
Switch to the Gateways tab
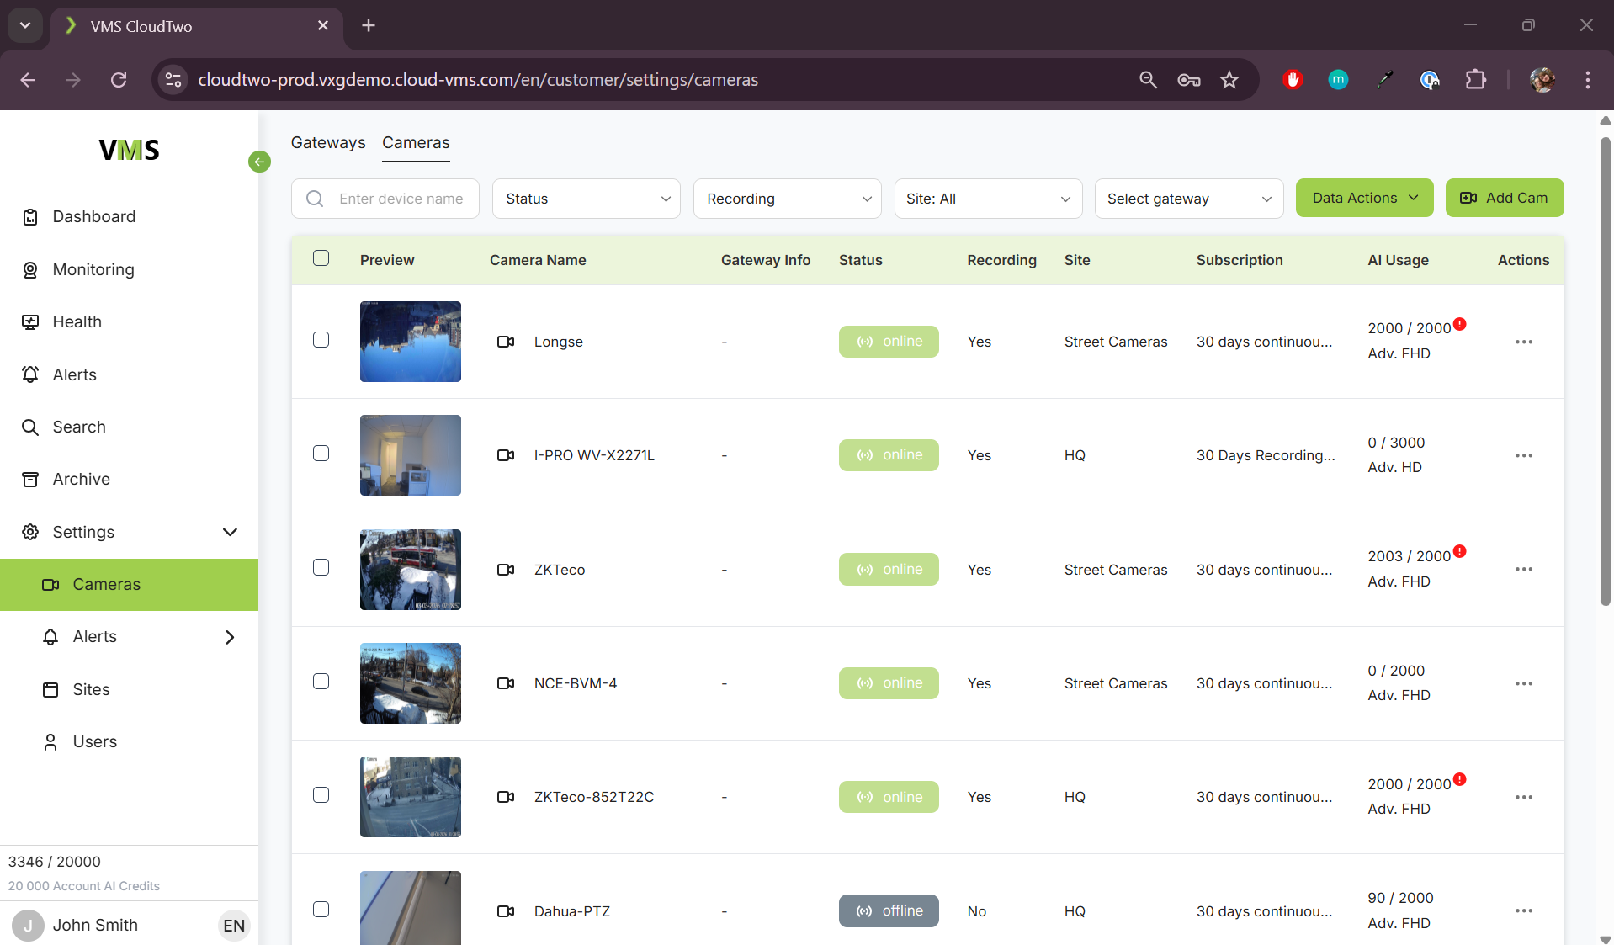click(x=328, y=142)
